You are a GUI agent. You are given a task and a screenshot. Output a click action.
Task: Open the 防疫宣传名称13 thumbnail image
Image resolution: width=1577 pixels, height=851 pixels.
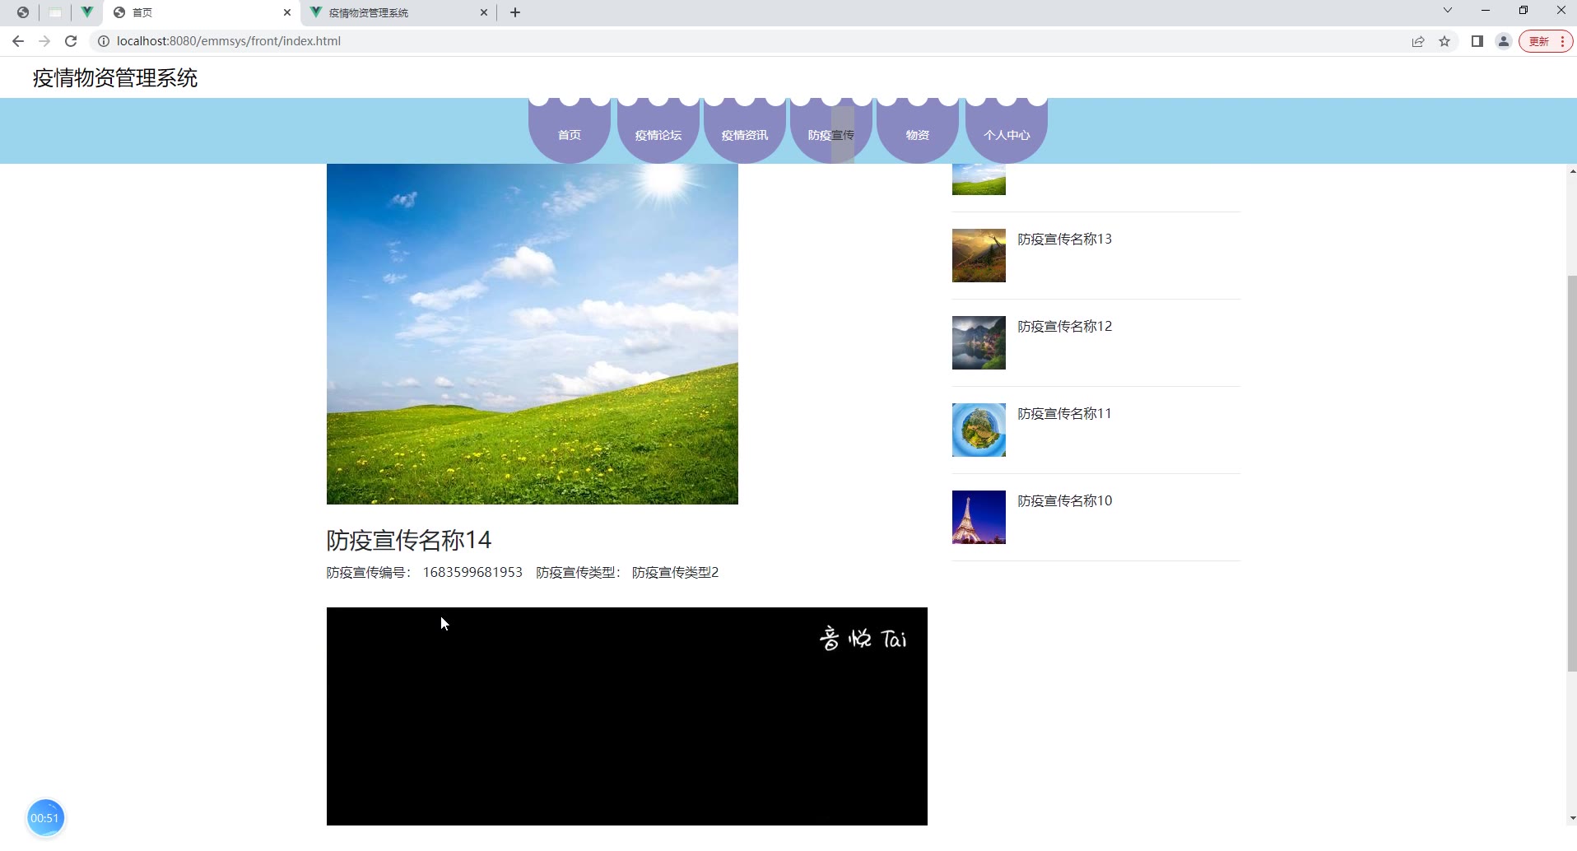coord(979,255)
